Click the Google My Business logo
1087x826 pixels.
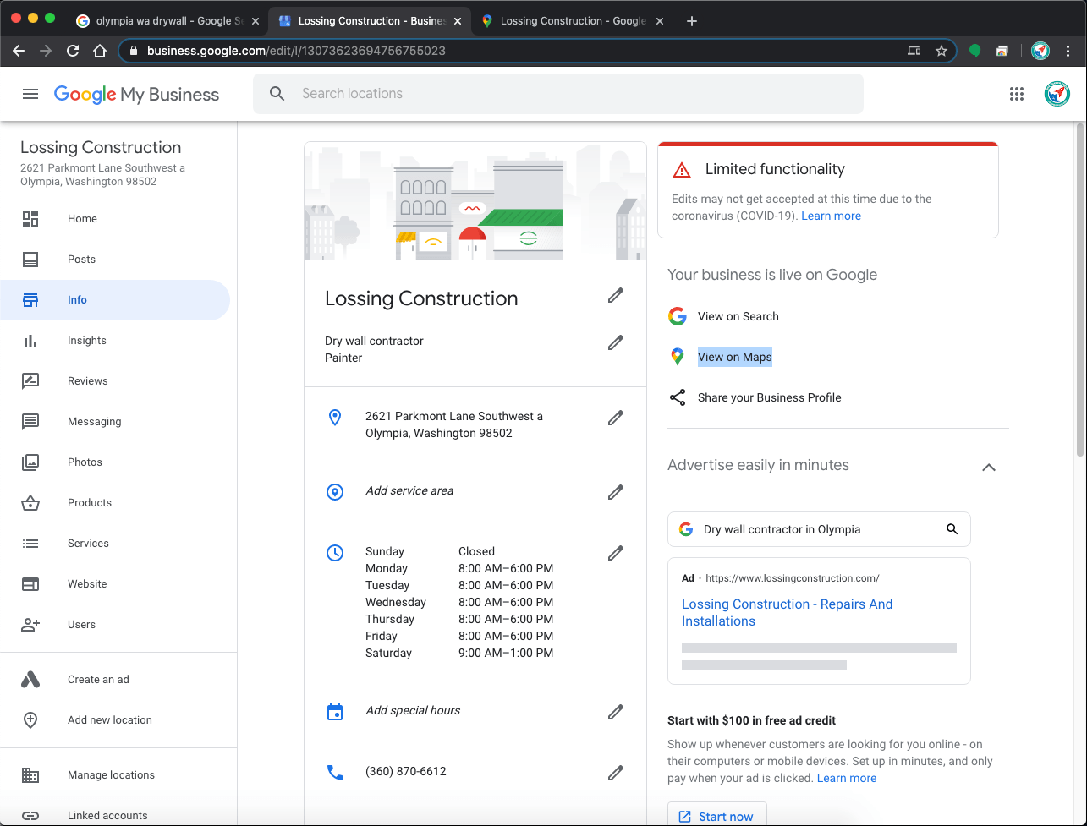pos(136,94)
